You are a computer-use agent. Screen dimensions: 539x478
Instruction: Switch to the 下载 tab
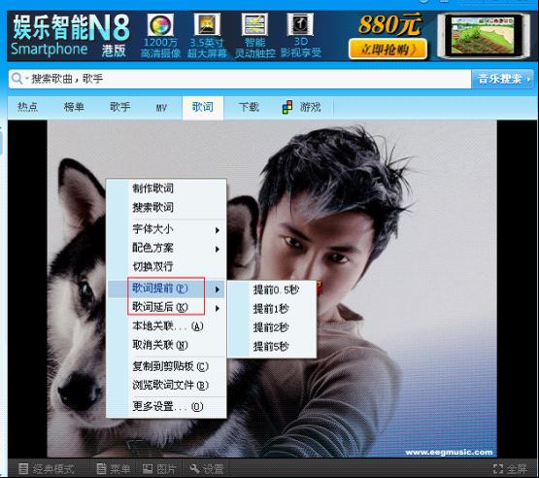249,107
